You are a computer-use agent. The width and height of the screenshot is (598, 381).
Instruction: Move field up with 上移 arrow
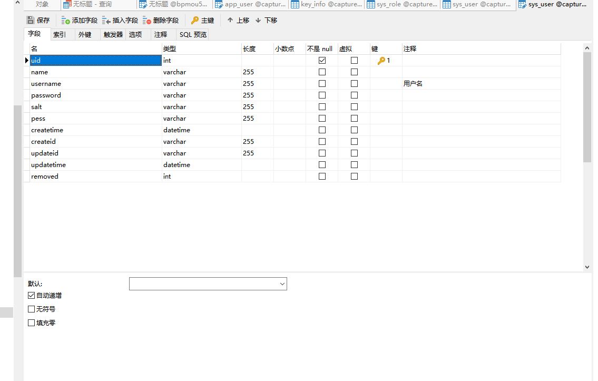tap(230, 20)
